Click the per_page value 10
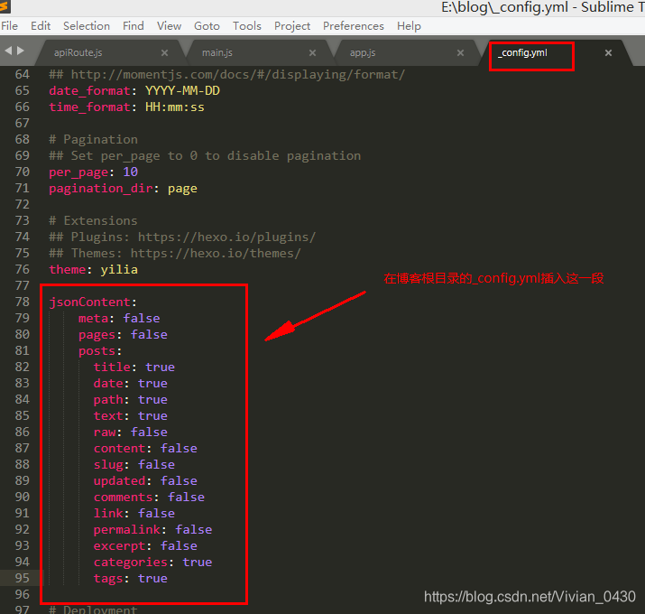 [131, 172]
